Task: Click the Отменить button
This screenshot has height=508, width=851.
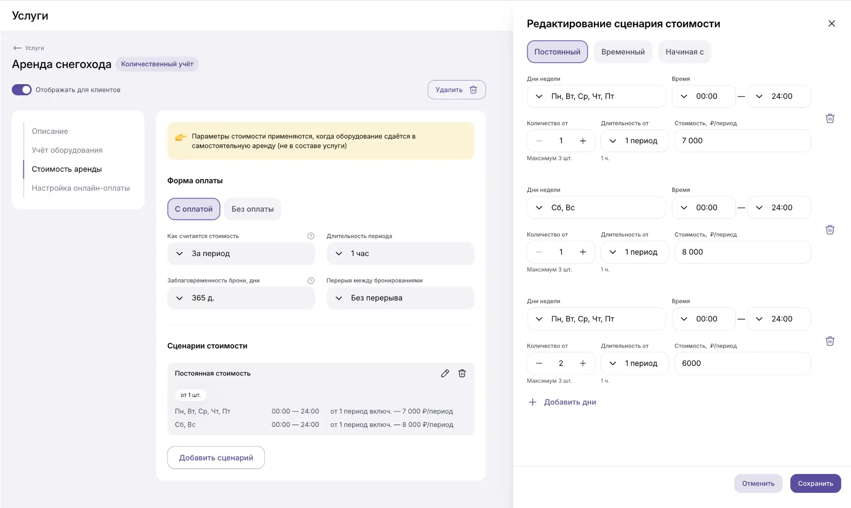Action: 758,483
